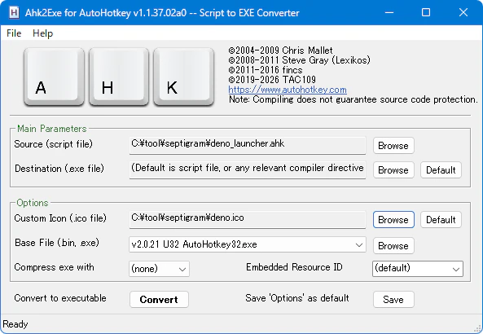The height and width of the screenshot is (334, 483).
Task: Click the A key image
Action: (x=54, y=77)
